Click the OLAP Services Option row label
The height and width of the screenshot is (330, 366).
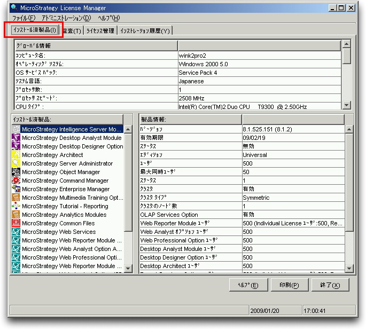click(169, 215)
